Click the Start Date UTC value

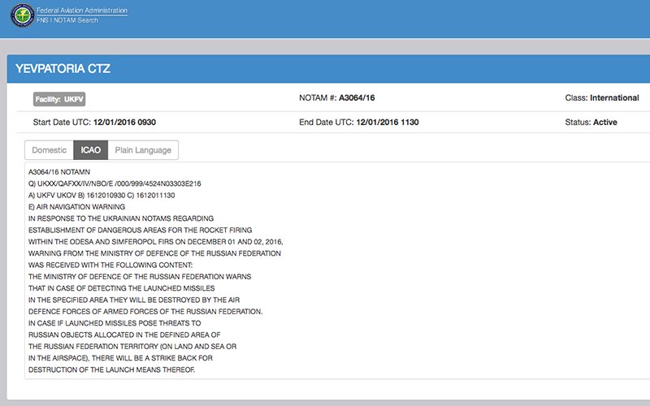click(124, 123)
